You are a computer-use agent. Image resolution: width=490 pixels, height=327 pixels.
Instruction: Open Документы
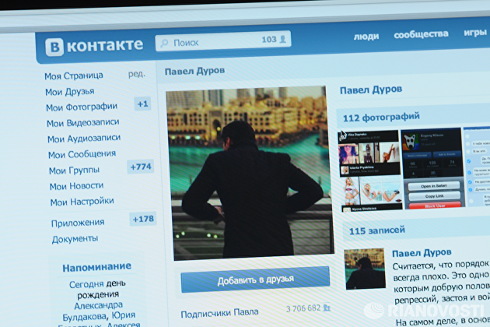[75, 239]
